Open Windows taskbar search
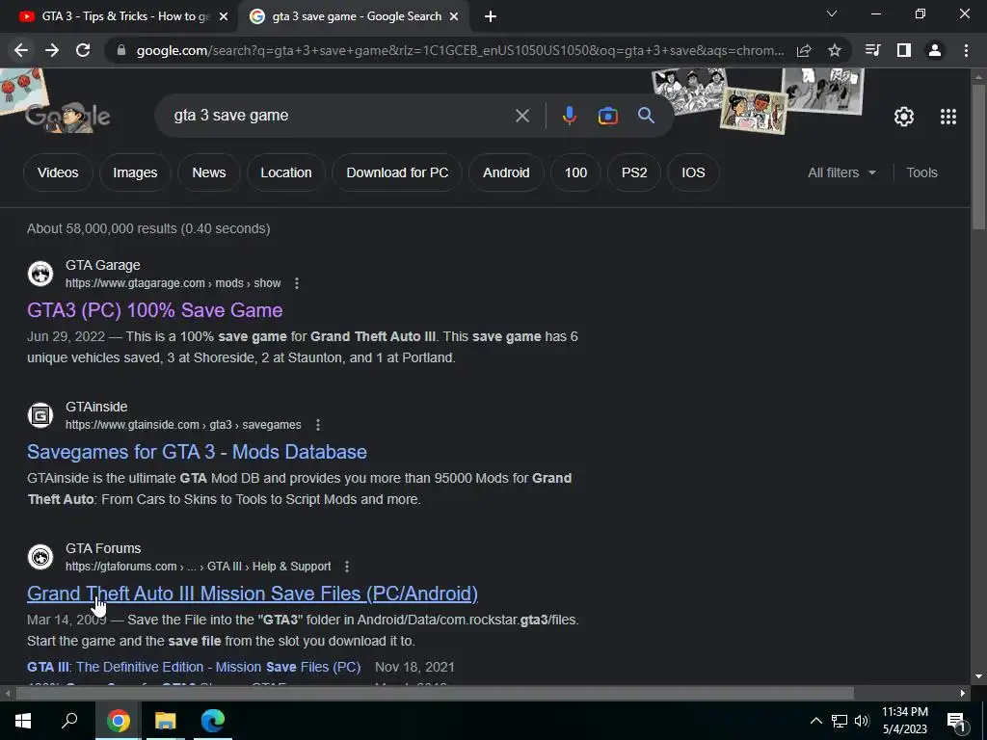This screenshot has height=740, width=987. pos(69,721)
